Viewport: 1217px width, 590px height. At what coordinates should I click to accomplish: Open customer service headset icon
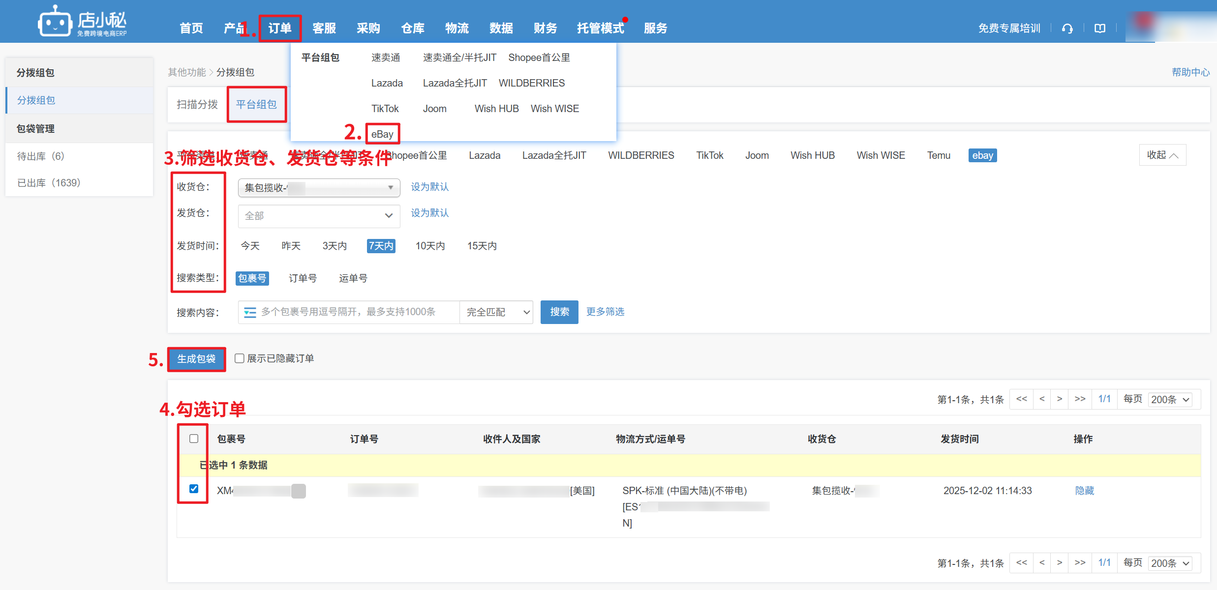pyautogui.click(x=1067, y=29)
